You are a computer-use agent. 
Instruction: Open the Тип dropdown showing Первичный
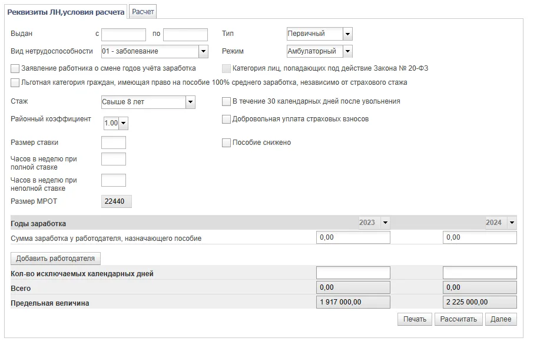pos(347,34)
